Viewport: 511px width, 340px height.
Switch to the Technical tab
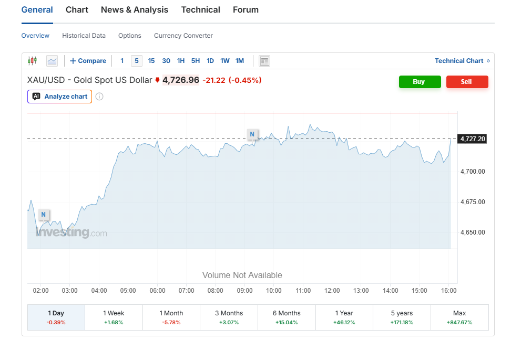pyautogui.click(x=200, y=10)
